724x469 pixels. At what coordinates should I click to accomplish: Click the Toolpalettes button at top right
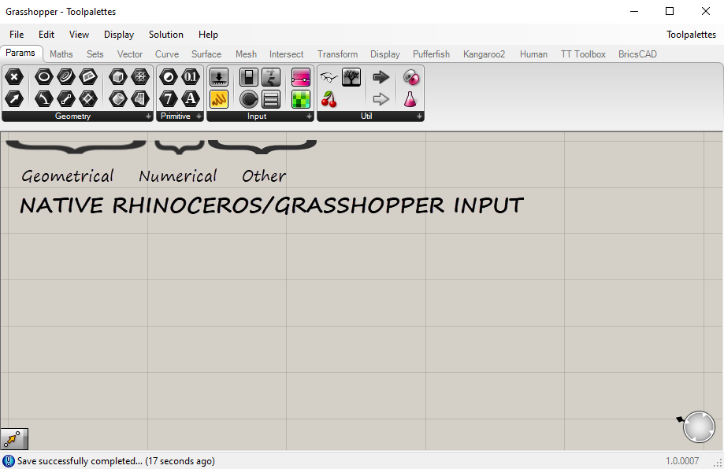tap(690, 35)
